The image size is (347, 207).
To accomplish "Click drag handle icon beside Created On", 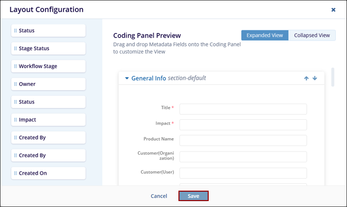I will click(x=15, y=173).
